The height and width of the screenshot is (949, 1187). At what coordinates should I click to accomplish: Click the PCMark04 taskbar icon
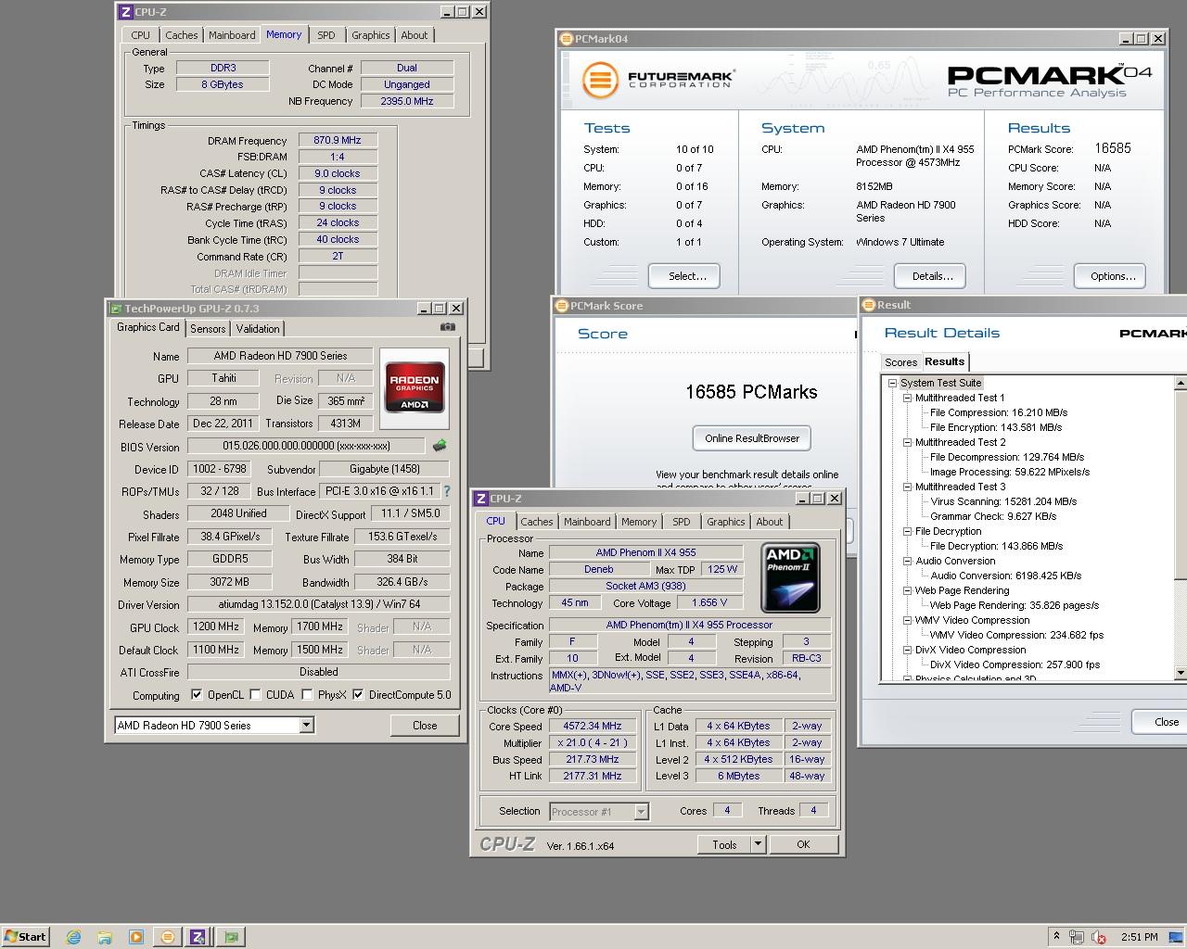click(x=168, y=937)
